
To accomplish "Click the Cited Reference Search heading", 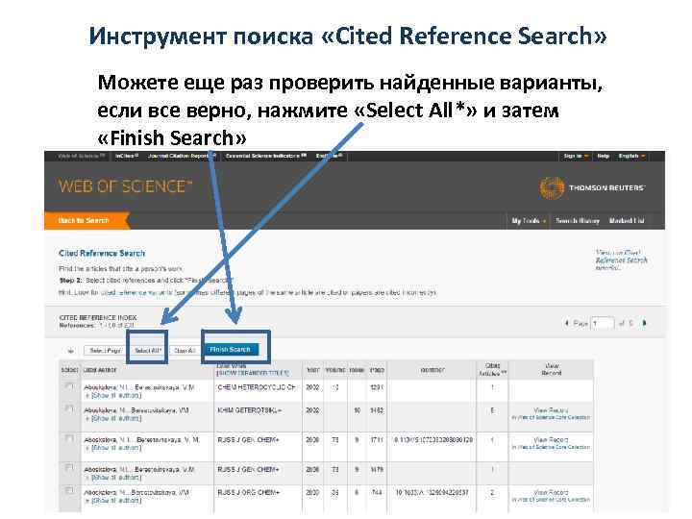I will (x=102, y=254).
